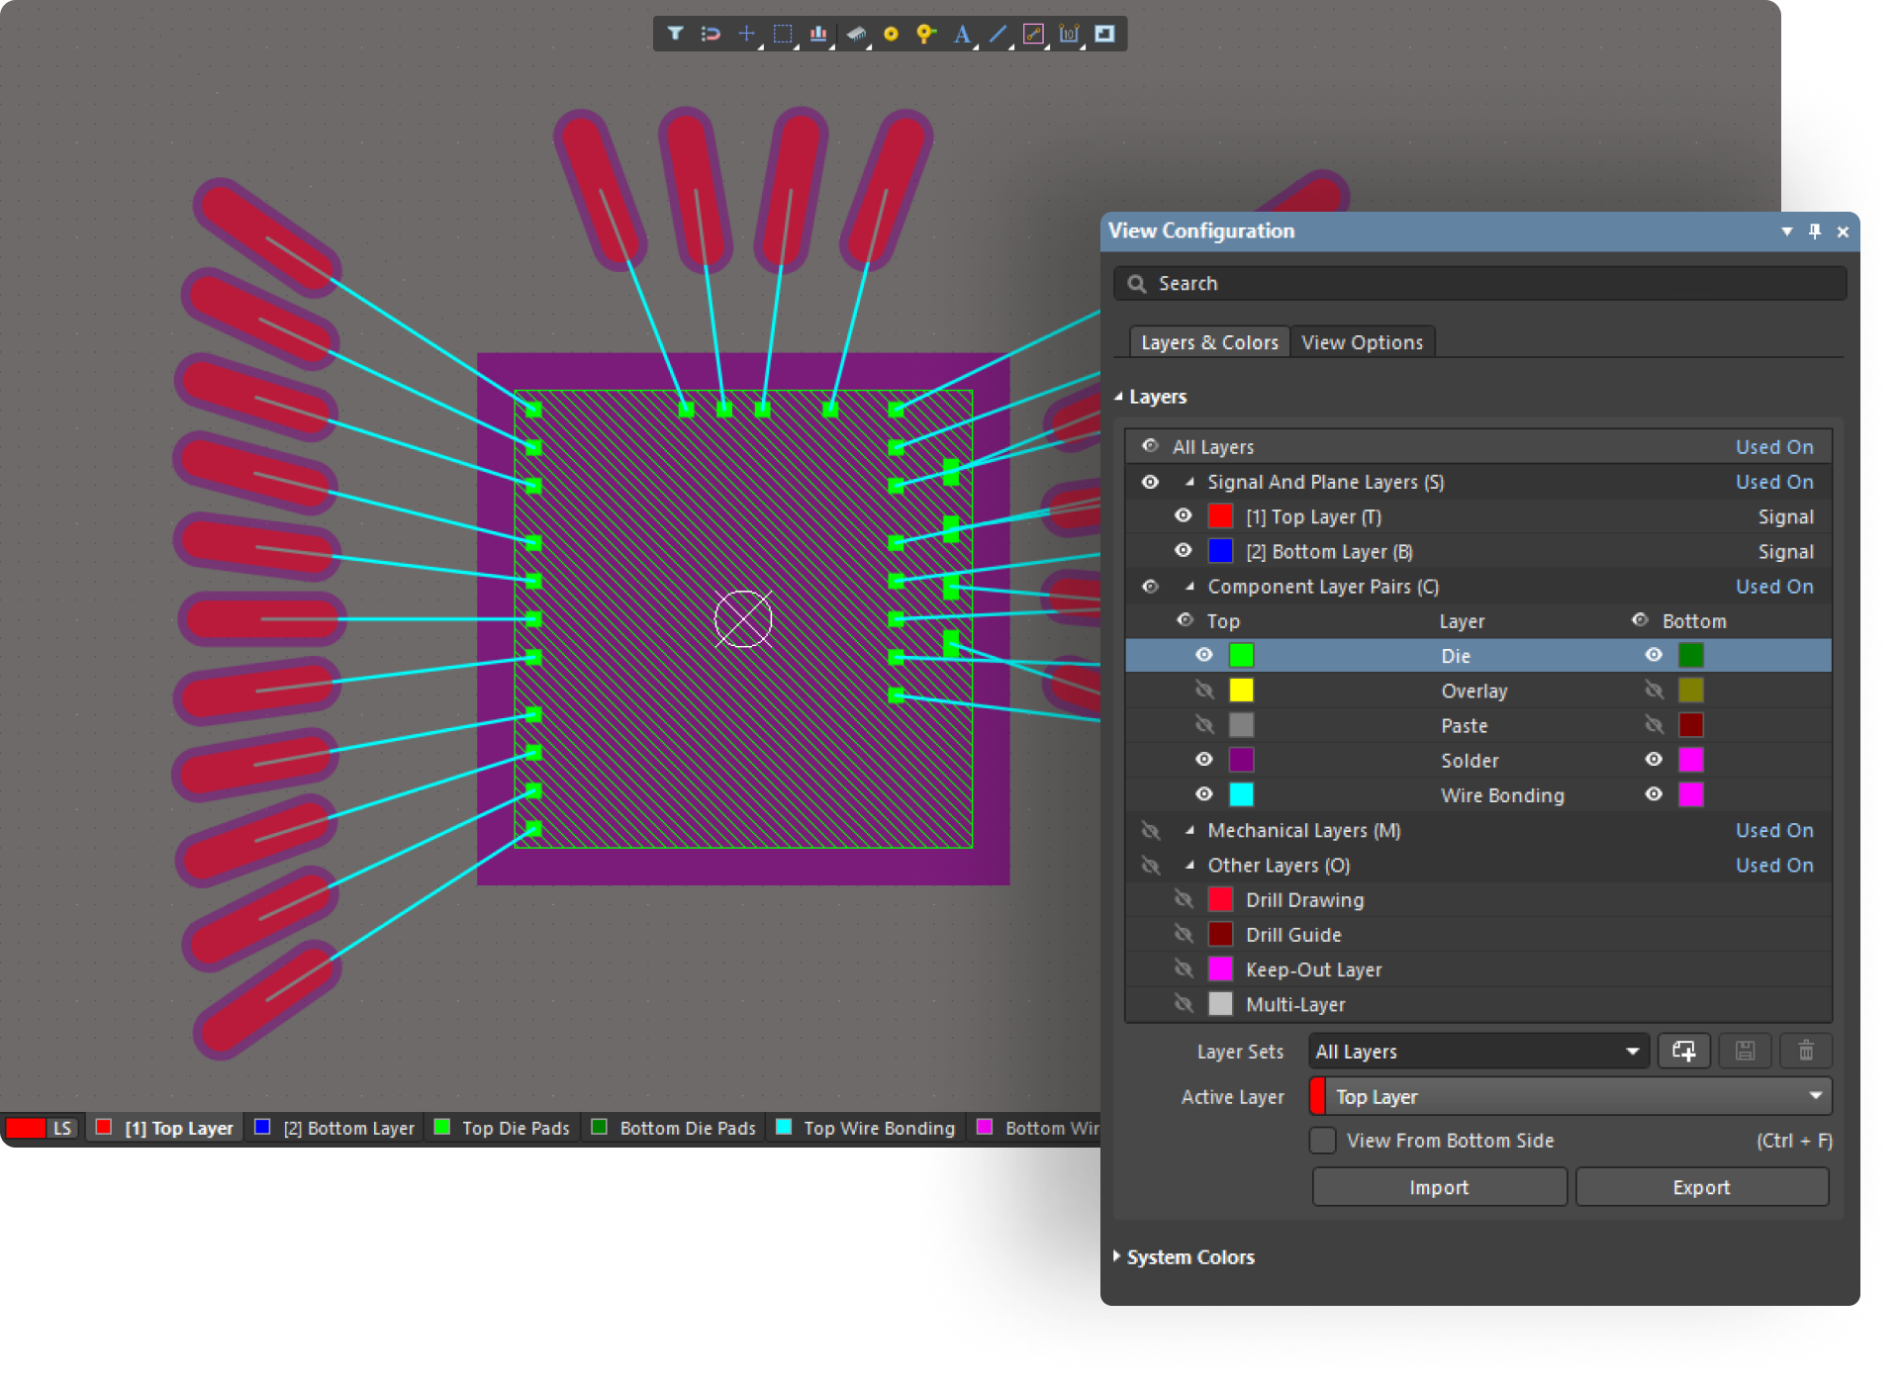
Task: Select the place line tool
Action: click(x=997, y=34)
